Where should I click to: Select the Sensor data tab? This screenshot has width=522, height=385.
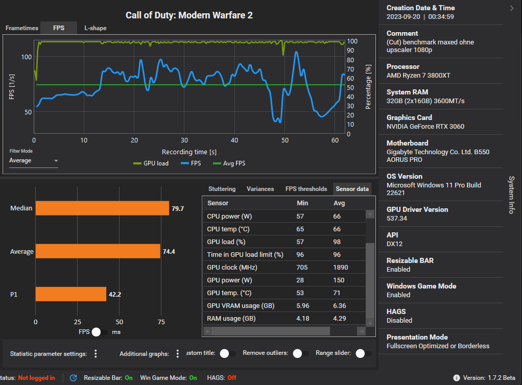(x=352, y=189)
